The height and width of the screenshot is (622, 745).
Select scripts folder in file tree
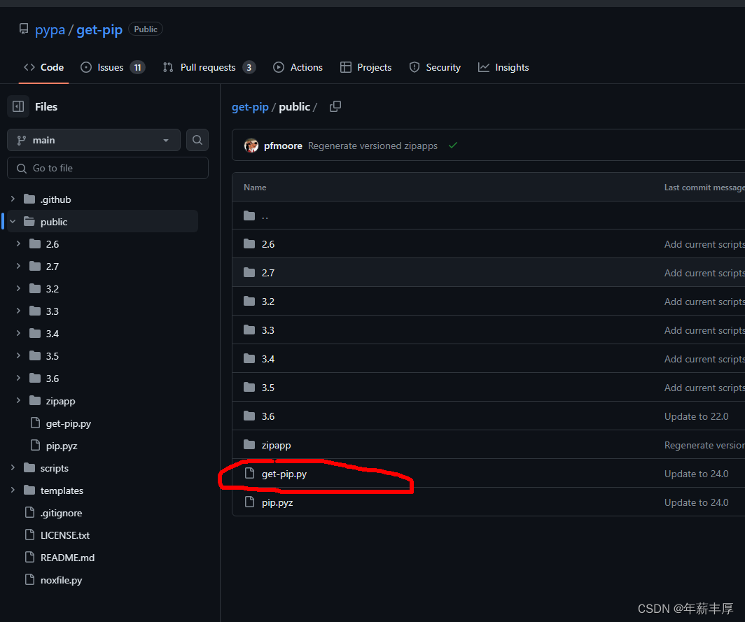point(54,468)
